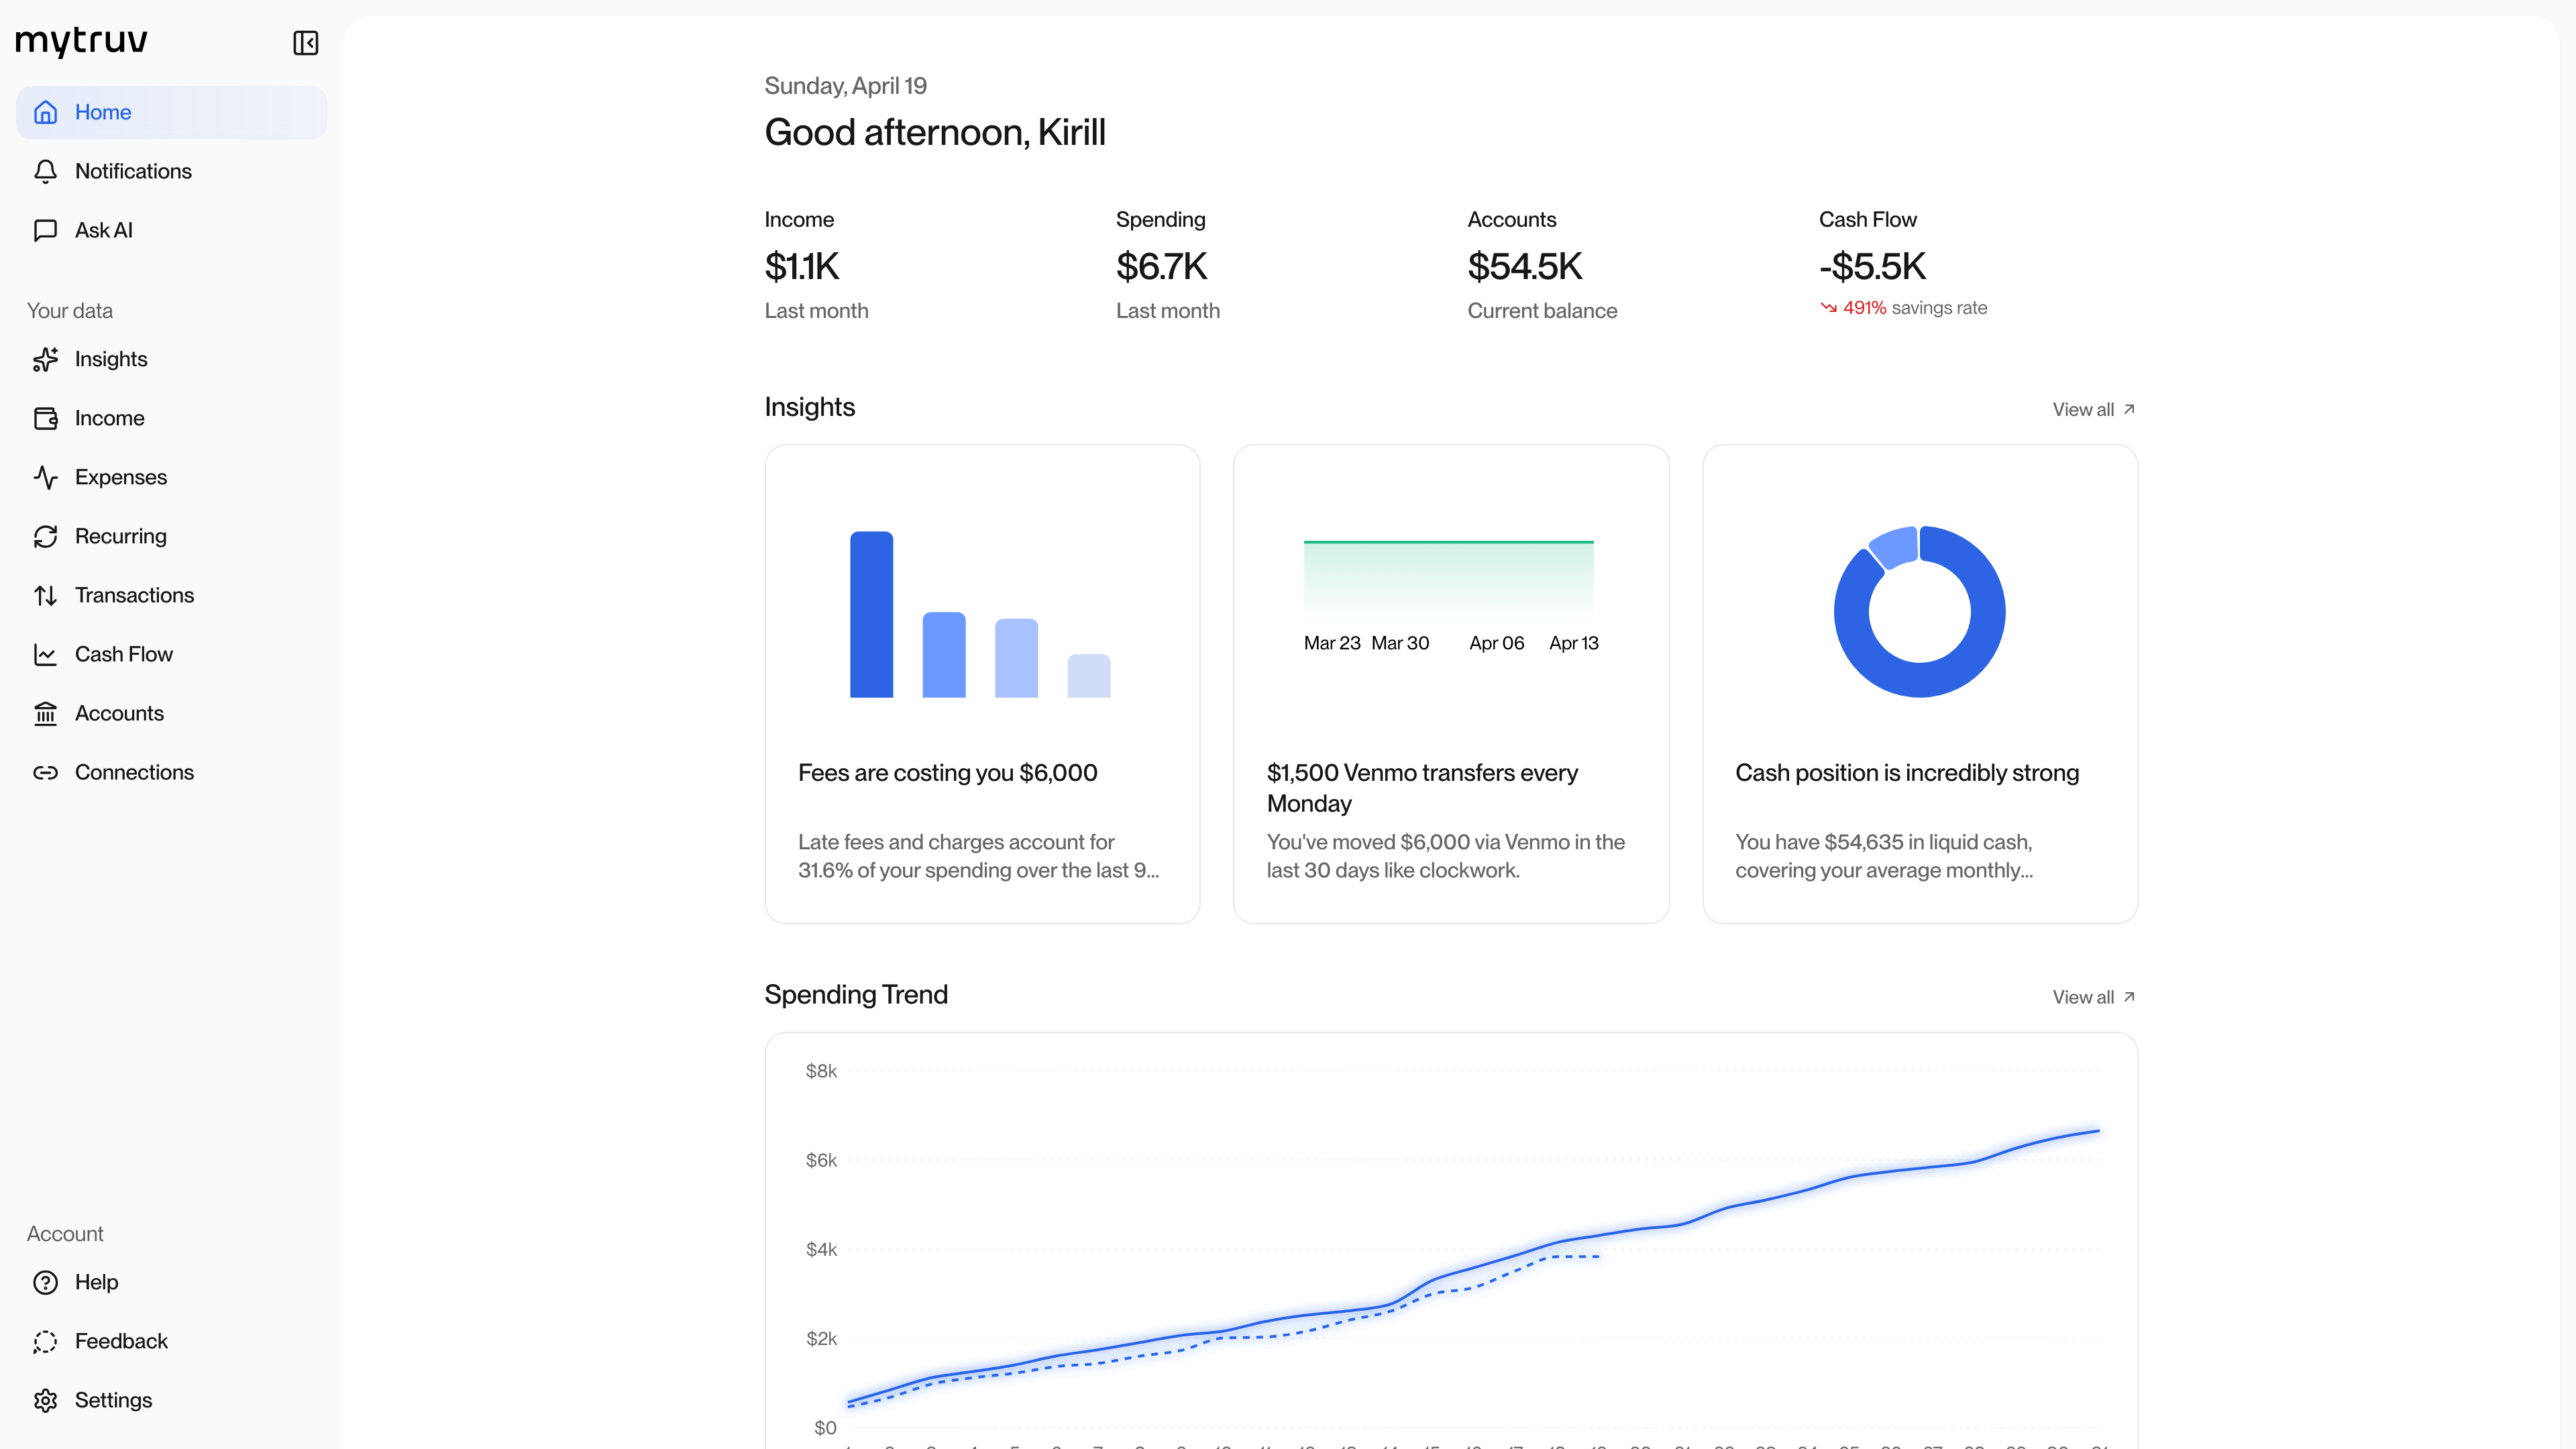Click the Feedback dashed circle icon
Screen dimensions: 2576x1449
coord(45,1341)
